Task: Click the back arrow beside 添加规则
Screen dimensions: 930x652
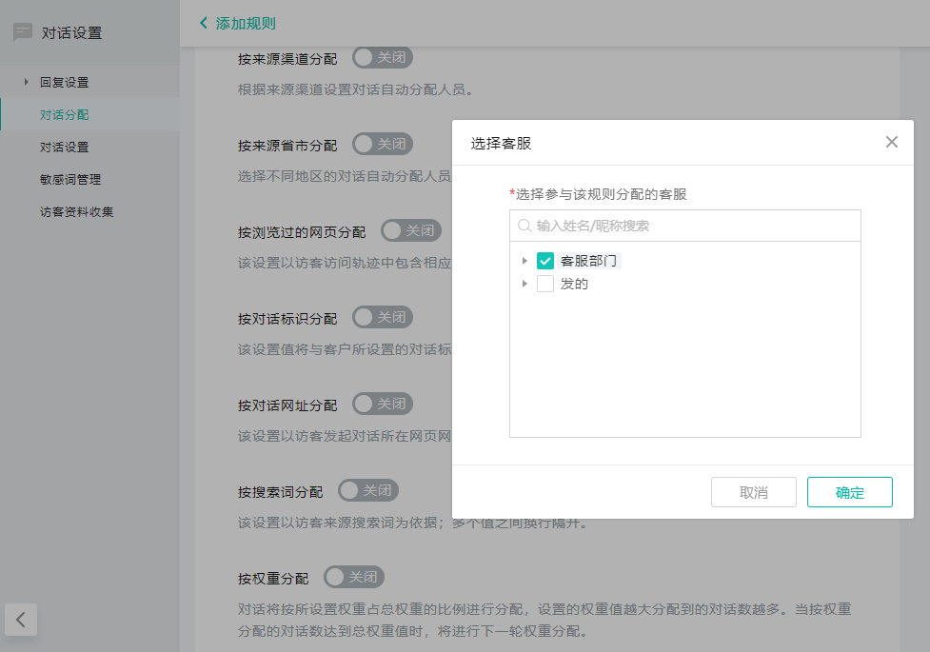Action: 204,23
